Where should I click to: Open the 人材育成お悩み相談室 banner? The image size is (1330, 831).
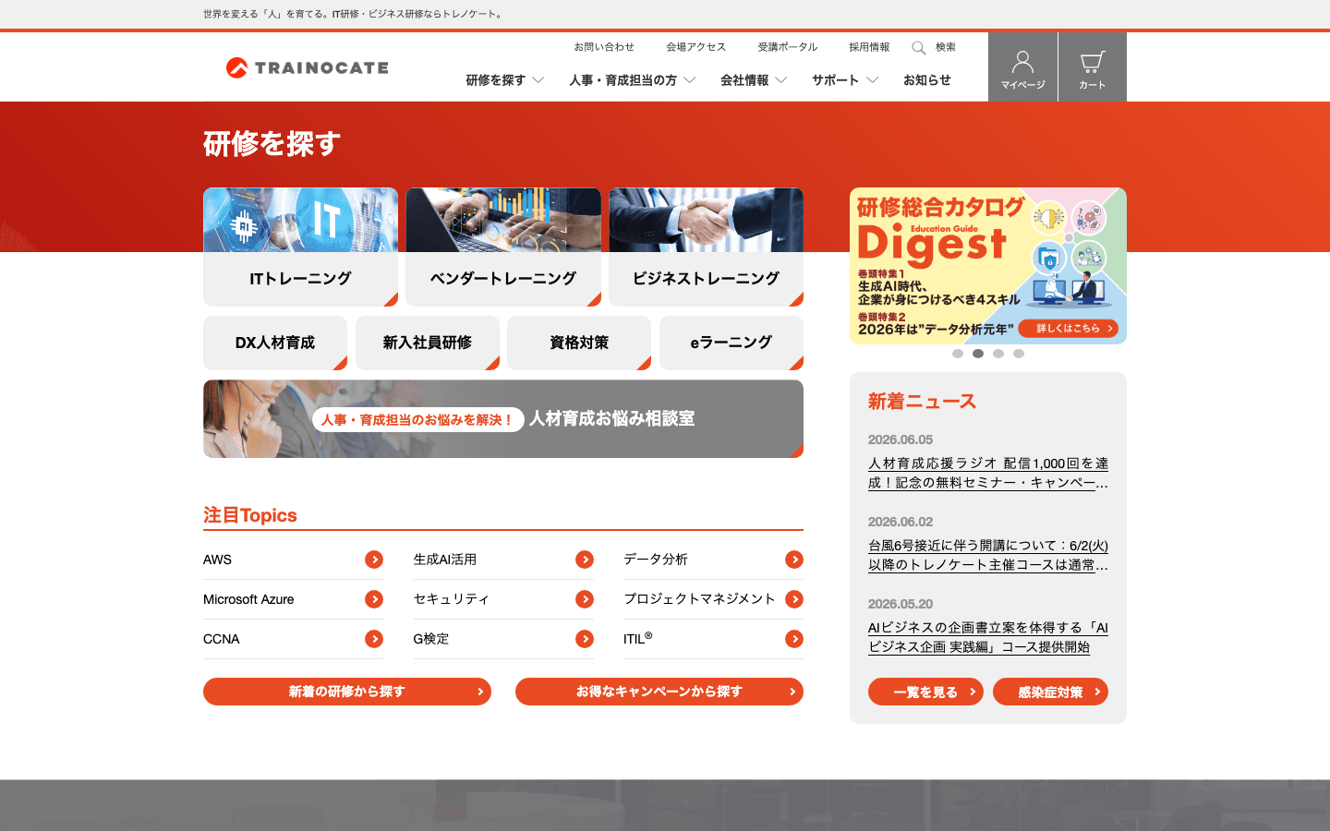pos(503,419)
